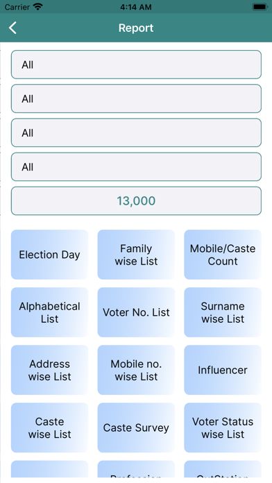Select Voter No. List report
This screenshot has height=483, width=272.
pos(136,312)
